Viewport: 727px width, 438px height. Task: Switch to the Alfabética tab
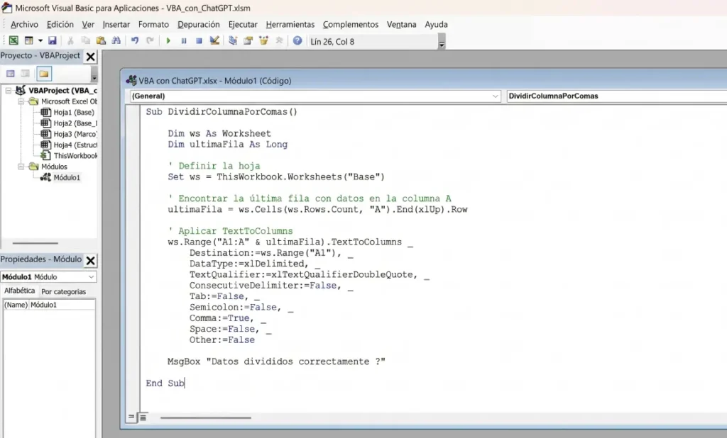[19, 291]
